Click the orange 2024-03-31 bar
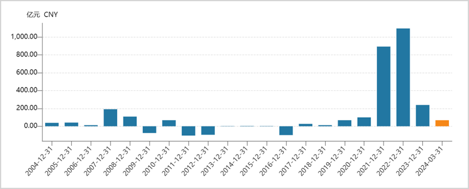The image size is (469, 189). (442, 123)
